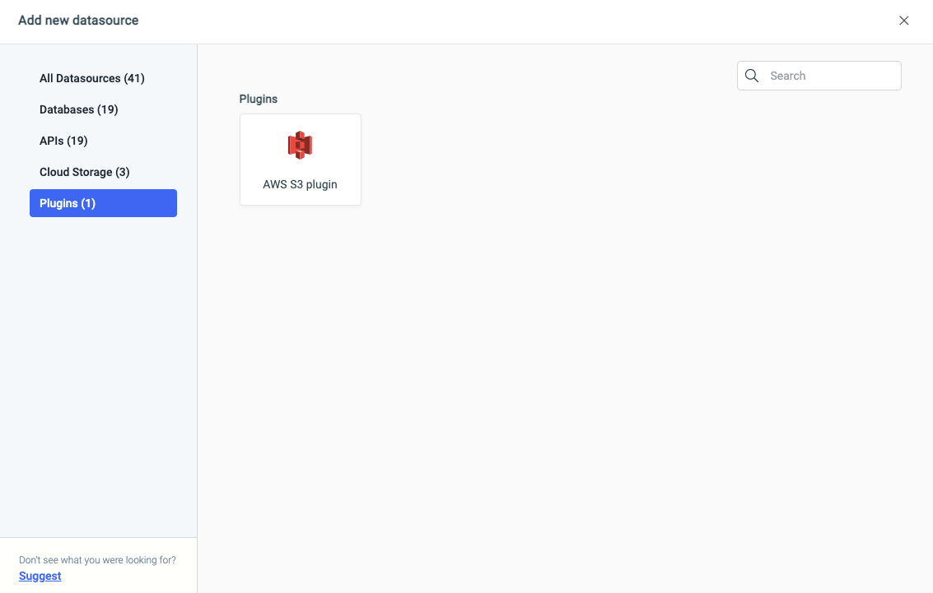The image size is (933, 593).
Task: Browse the three cloud storage datasources
Action: [85, 172]
